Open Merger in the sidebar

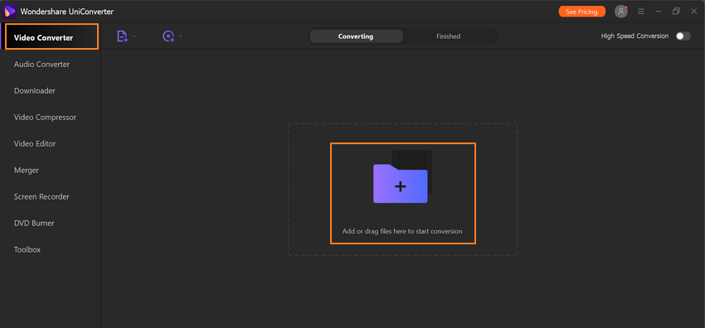26,171
